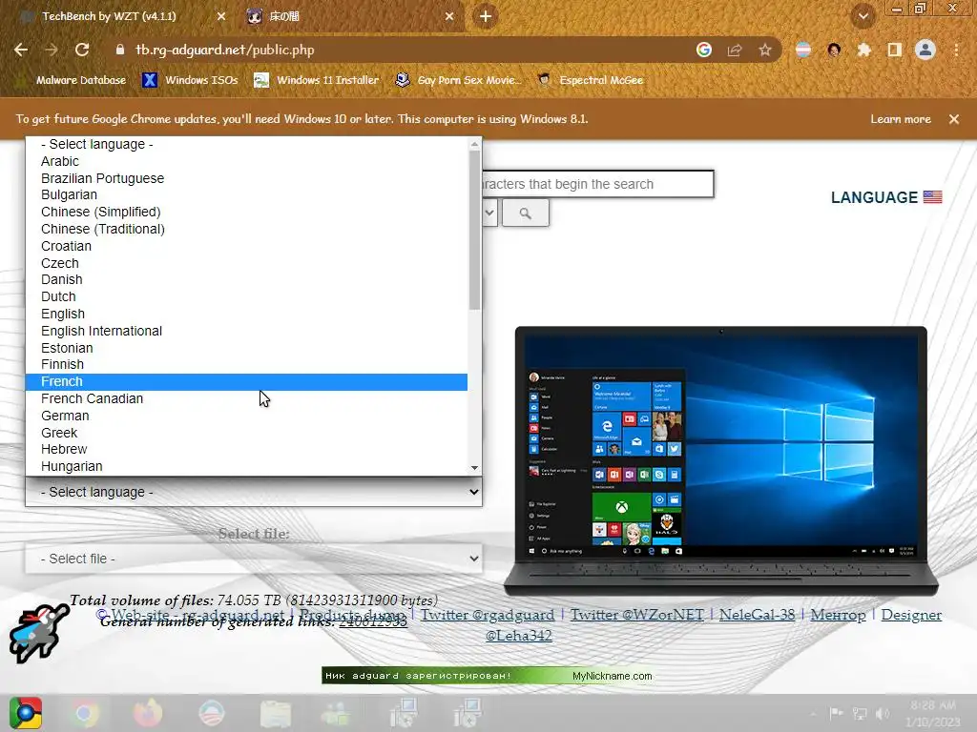Open Windows ISOs bookmark
This screenshot has width=977, height=732.
(190, 80)
